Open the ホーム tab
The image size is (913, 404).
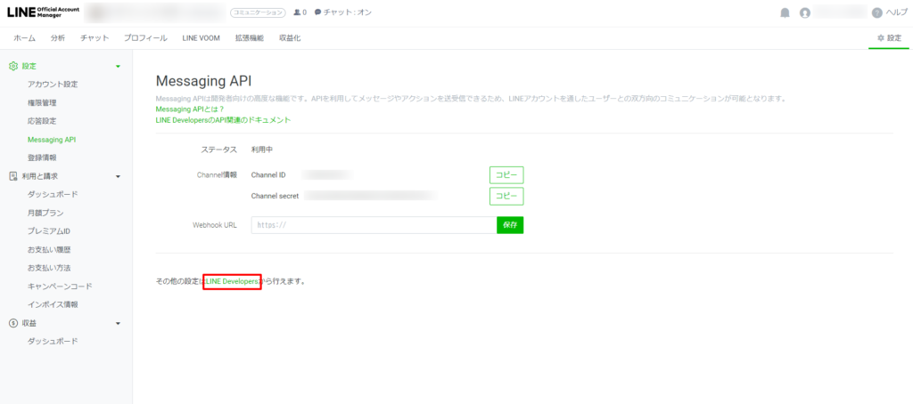coord(24,37)
